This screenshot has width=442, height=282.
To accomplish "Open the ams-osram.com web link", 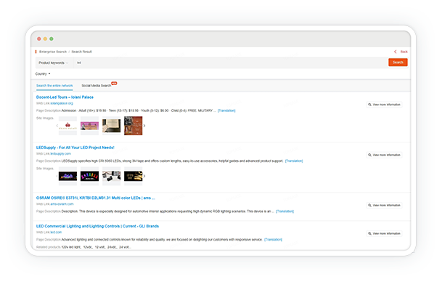I will click(62, 204).
